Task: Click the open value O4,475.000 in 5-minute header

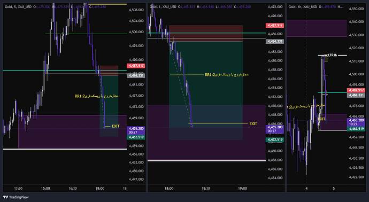Action: pyautogui.click(x=42, y=7)
